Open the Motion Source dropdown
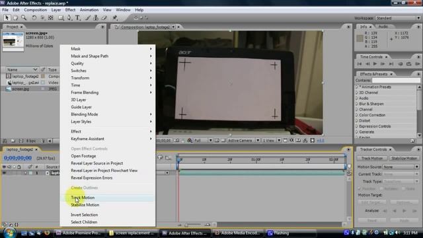This screenshot has height=238, width=423. (401, 167)
